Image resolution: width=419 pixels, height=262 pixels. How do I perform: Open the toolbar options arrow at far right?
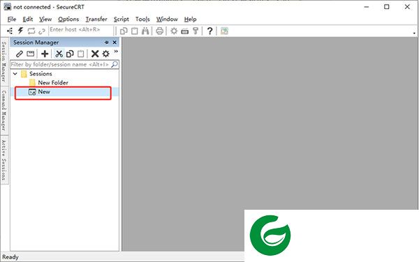pyautogui.click(x=414, y=33)
